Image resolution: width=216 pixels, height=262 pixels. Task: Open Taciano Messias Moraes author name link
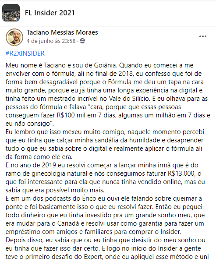click(62, 32)
